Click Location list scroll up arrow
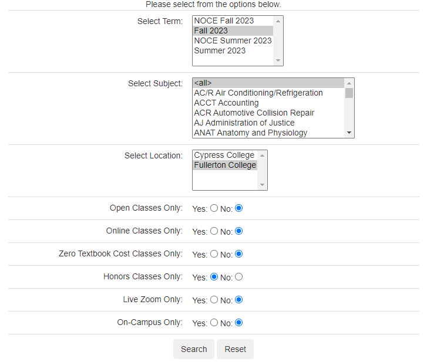This screenshot has width=427, height=362. tap(262, 155)
